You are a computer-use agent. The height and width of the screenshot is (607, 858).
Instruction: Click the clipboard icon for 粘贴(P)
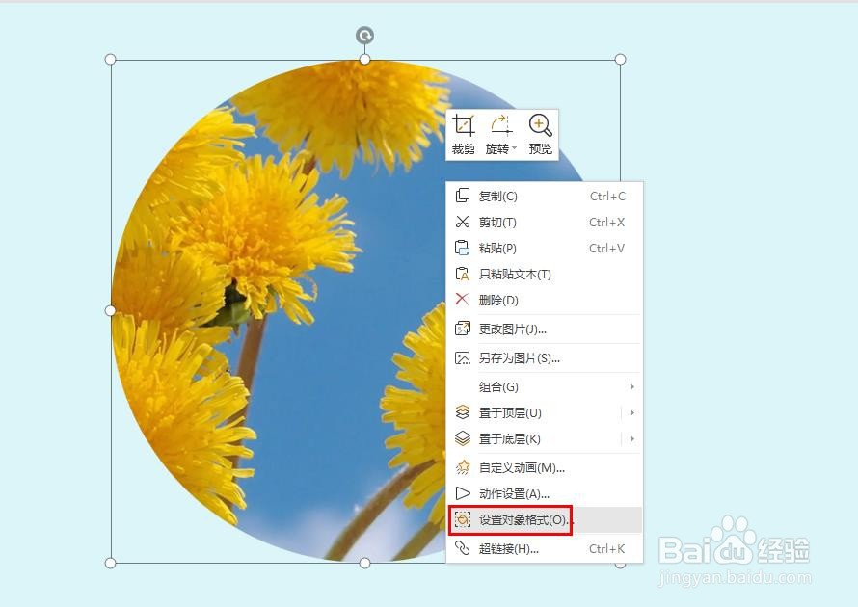460,248
